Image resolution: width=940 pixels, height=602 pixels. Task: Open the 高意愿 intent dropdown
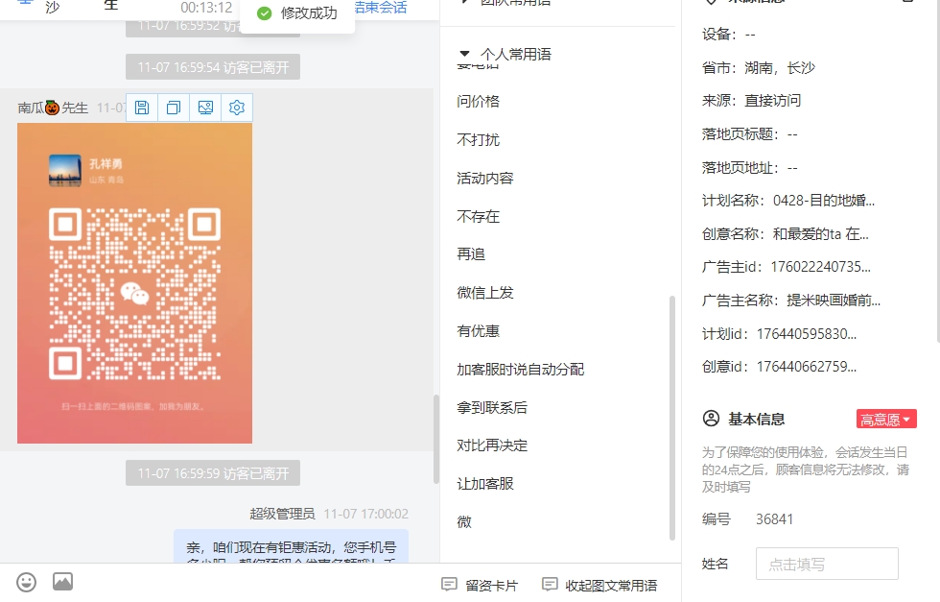(x=886, y=419)
